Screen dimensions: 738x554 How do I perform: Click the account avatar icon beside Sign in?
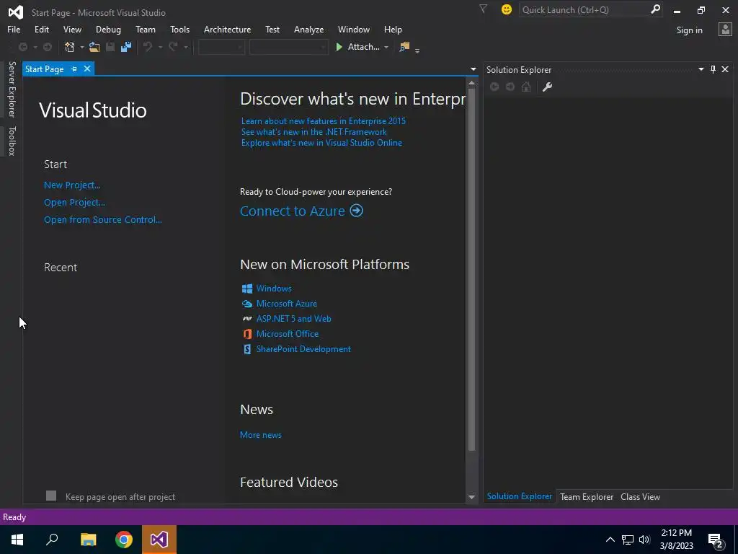(x=725, y=30)
